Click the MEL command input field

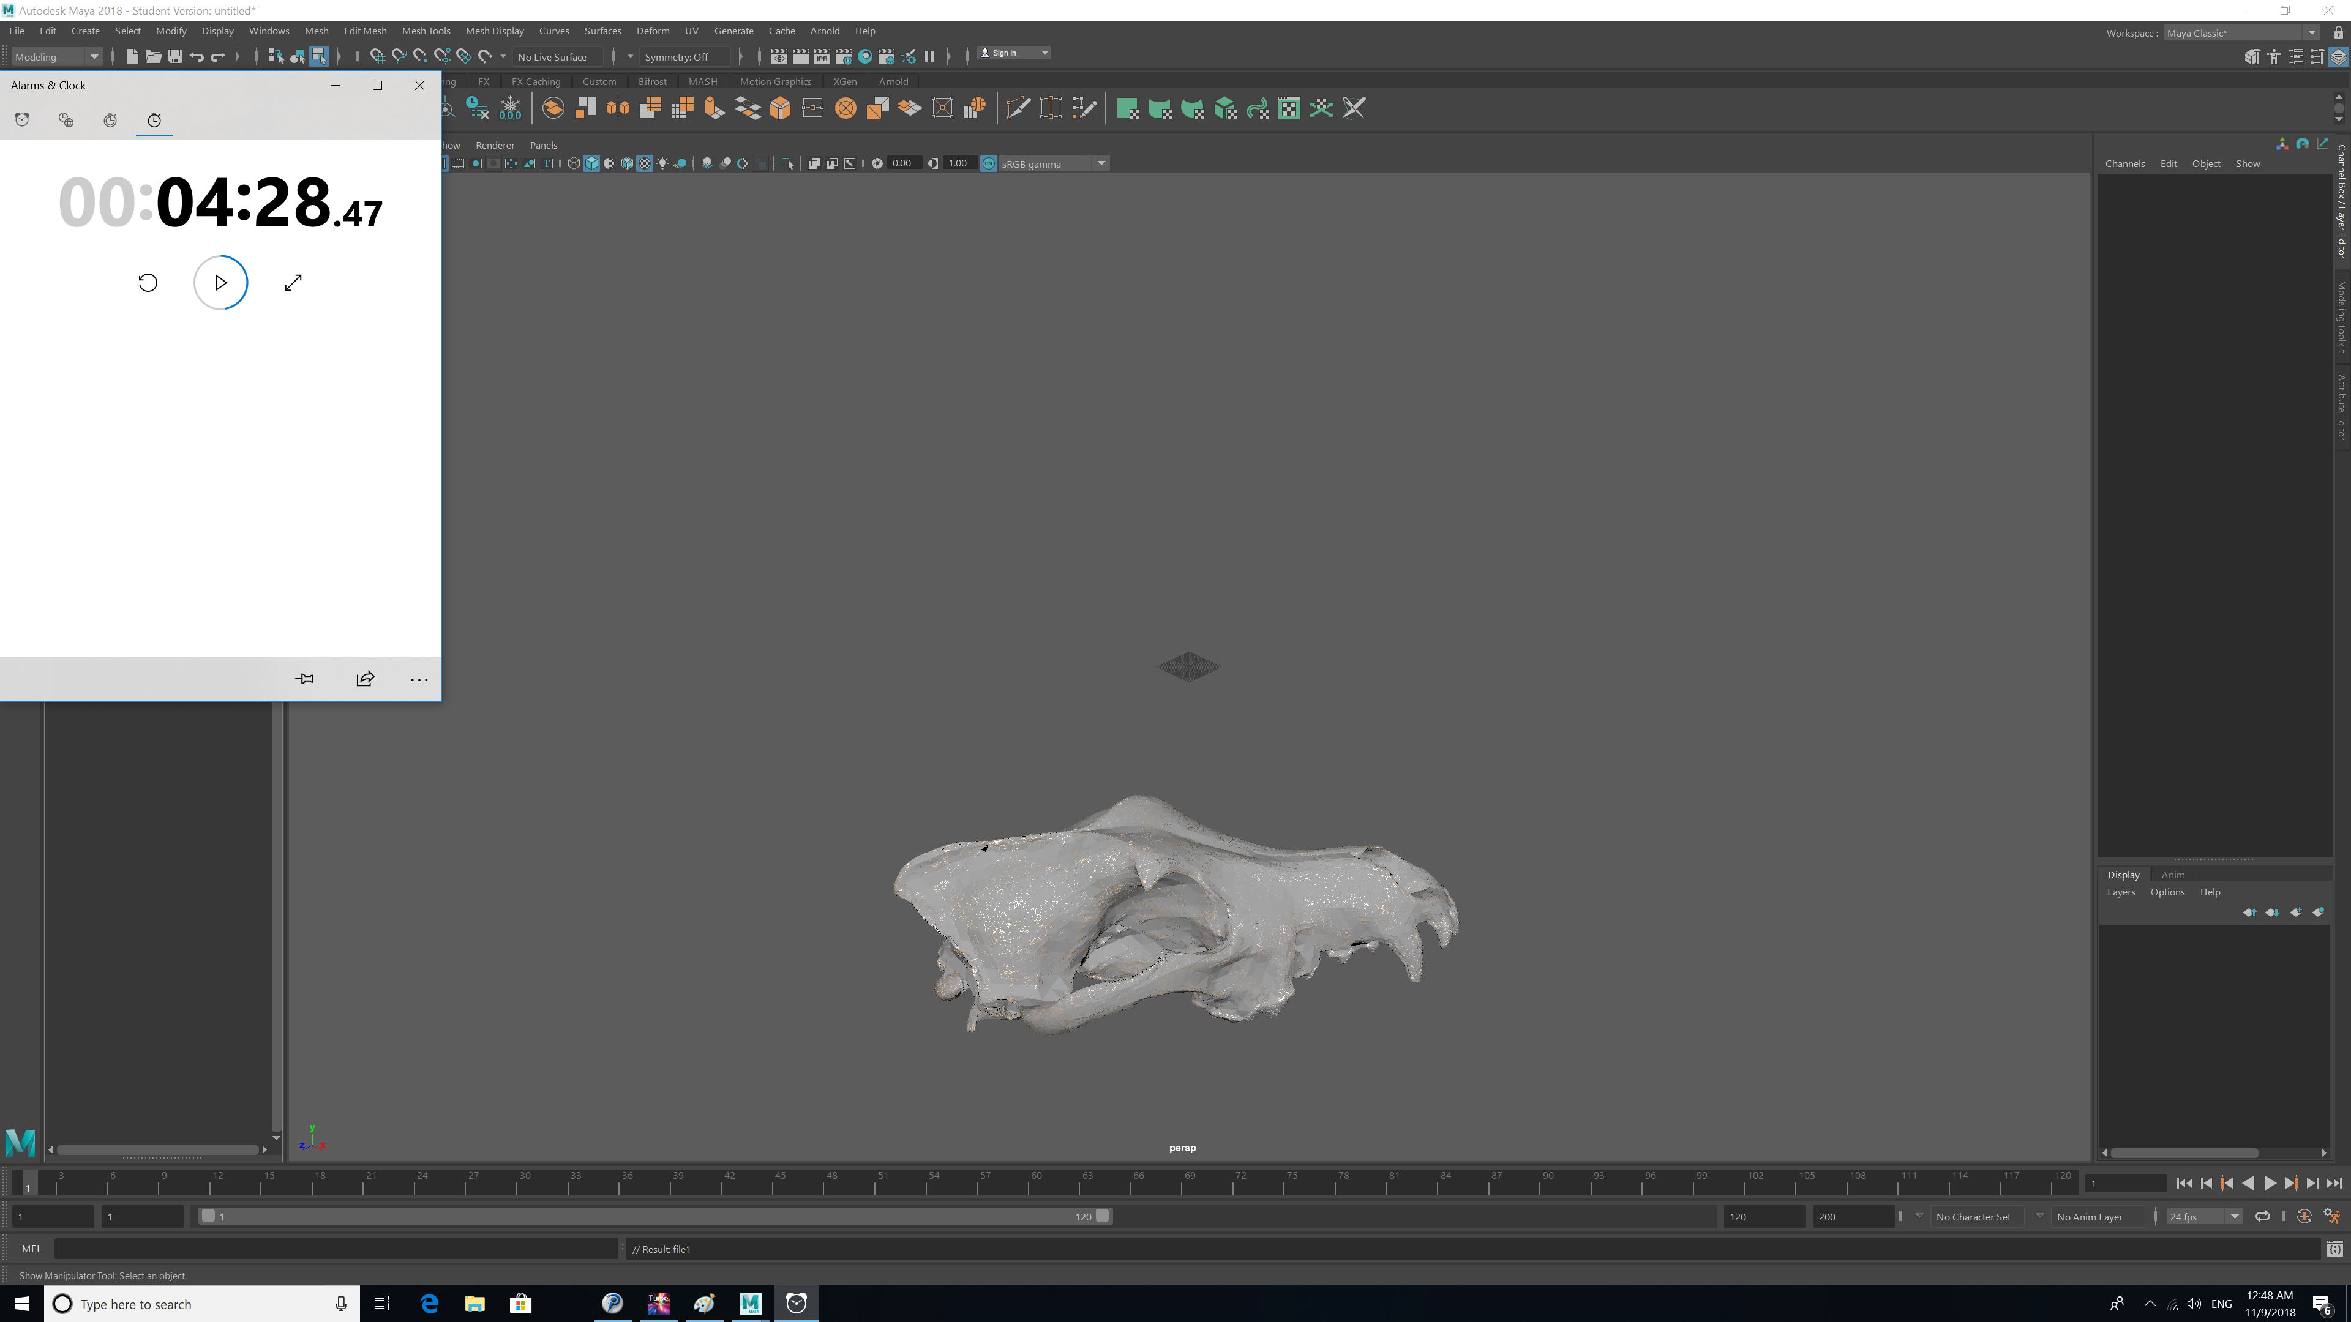[336, 1249]
